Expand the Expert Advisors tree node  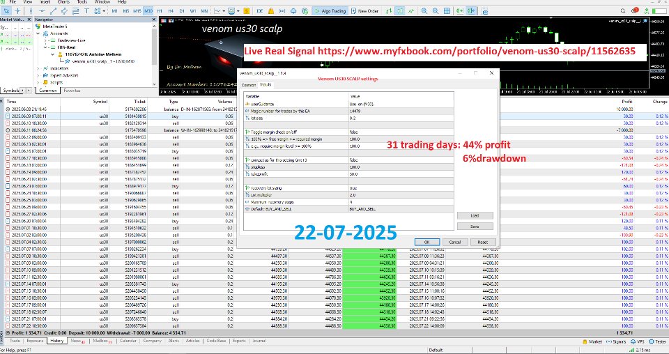(x=38, y=75)
